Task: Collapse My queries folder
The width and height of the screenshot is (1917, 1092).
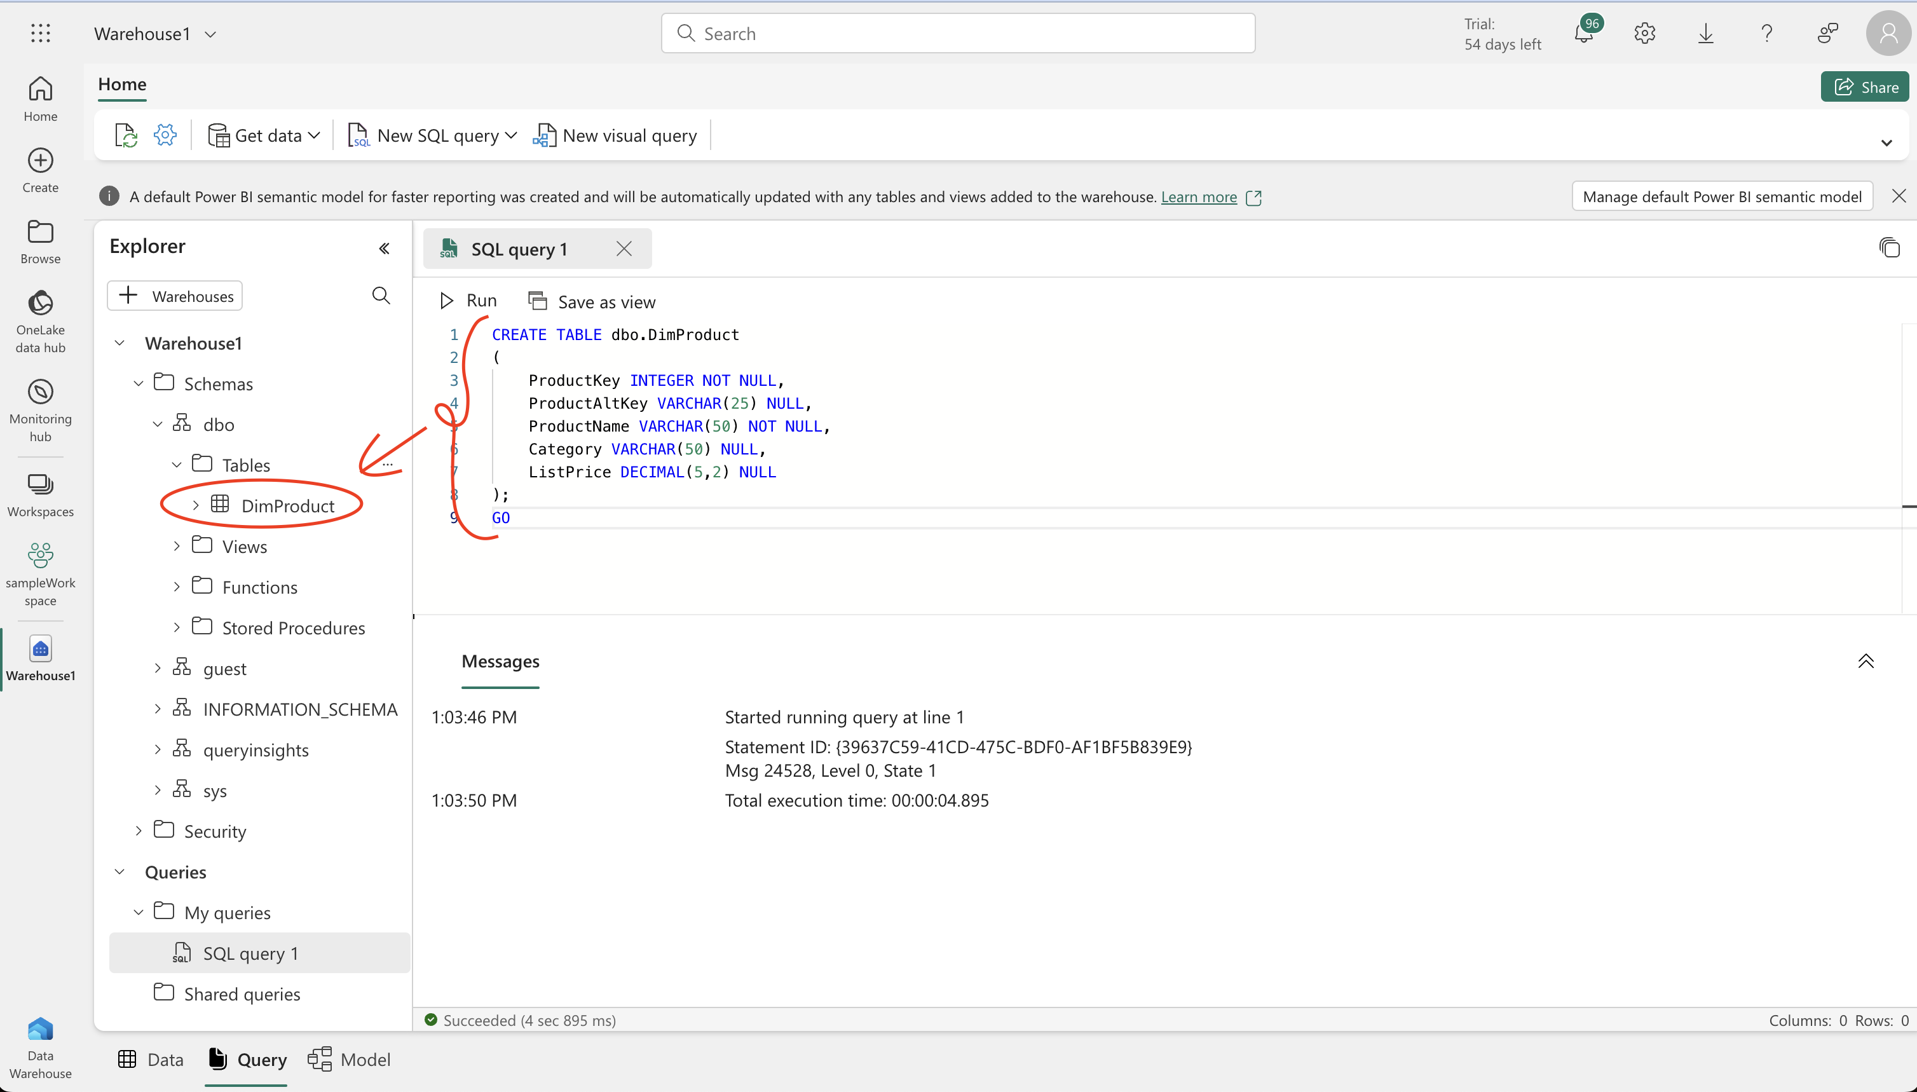Action: pyautogui.click(x=139, y=912)
